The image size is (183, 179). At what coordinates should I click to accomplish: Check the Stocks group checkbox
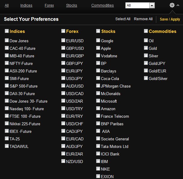[x=98, y=31]
